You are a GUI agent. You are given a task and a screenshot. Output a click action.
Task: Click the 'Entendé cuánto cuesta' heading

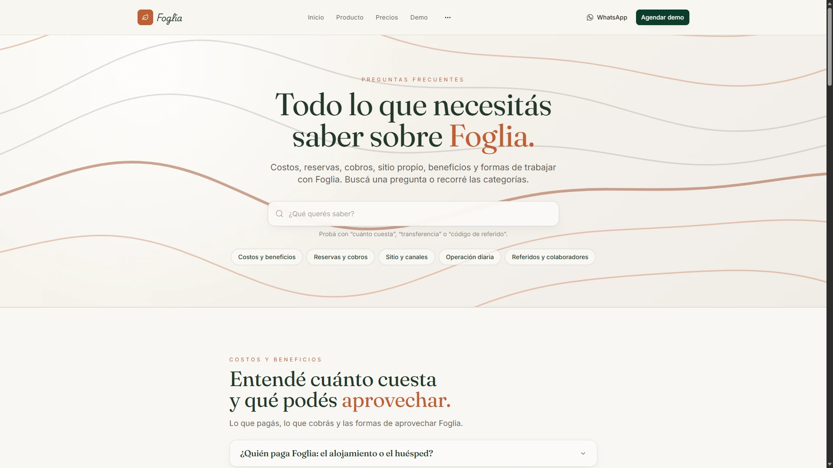[x=340, y=390]
